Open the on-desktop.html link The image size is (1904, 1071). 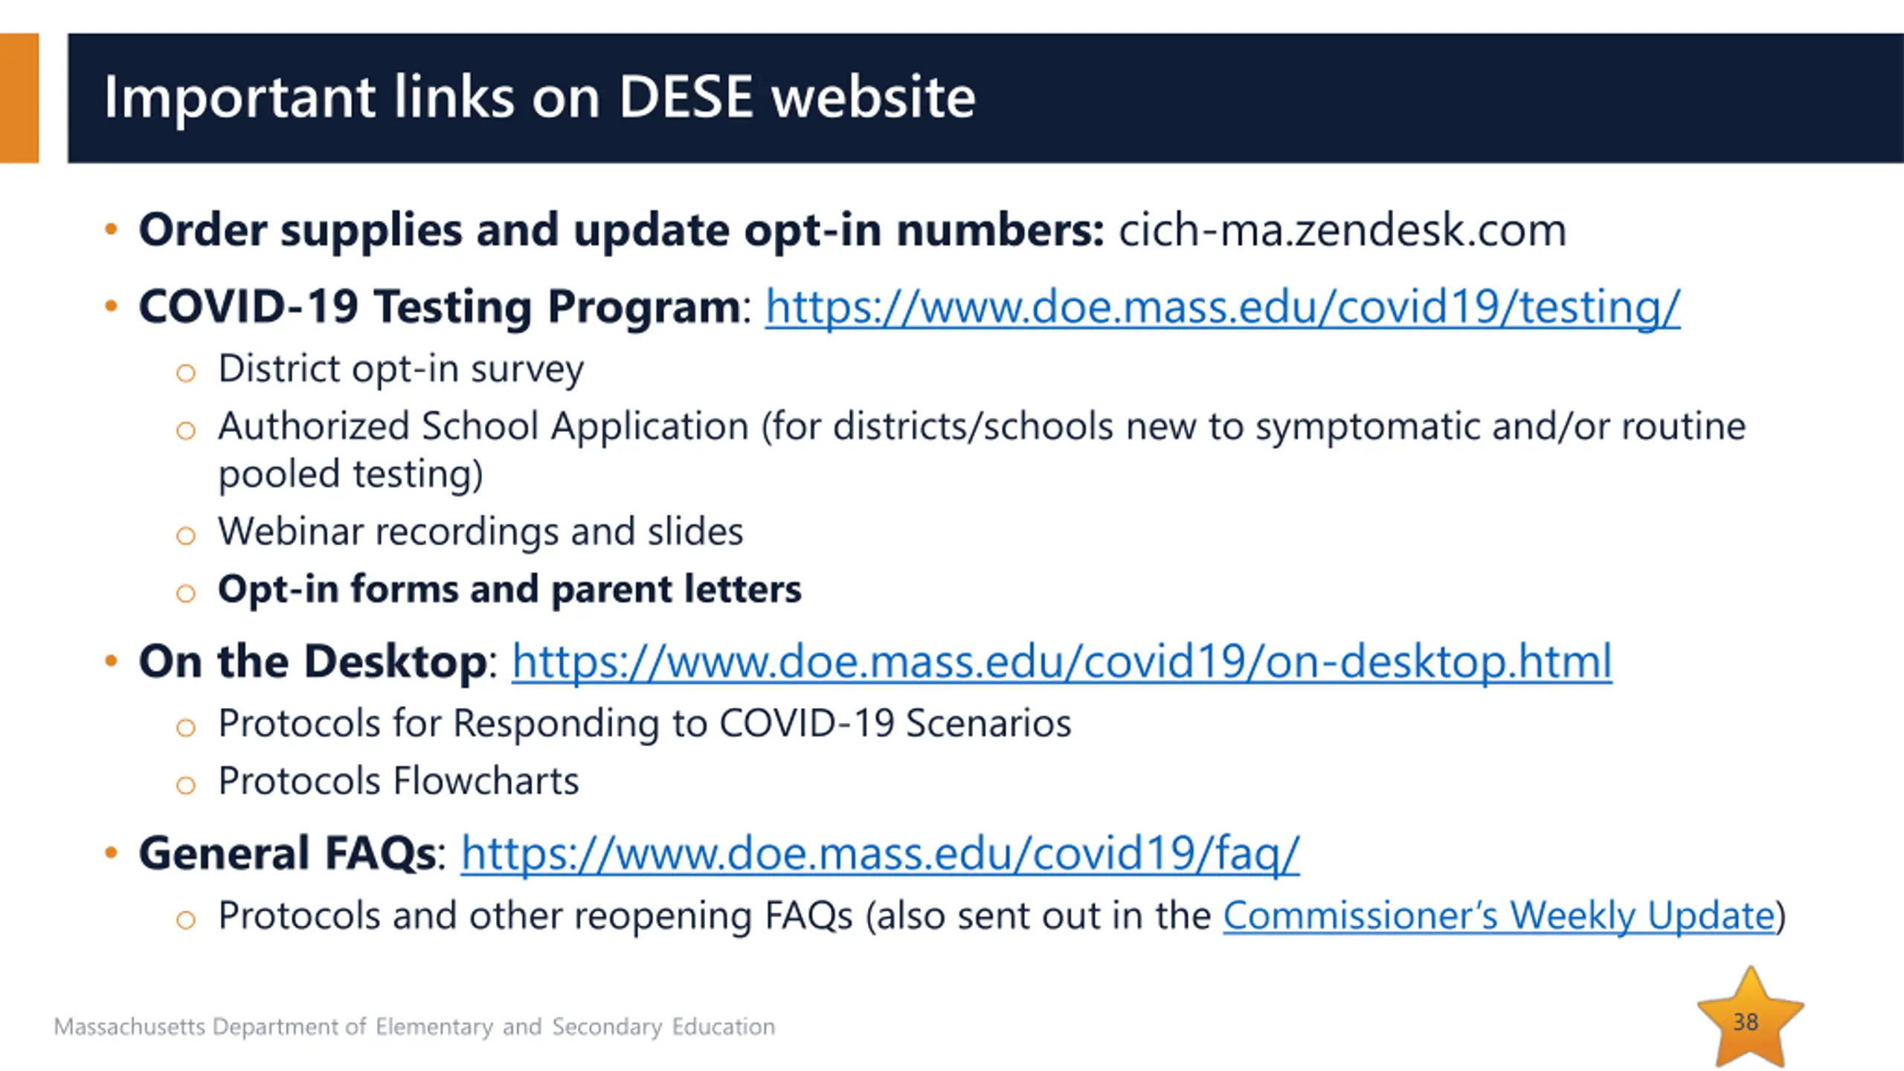pyautogui.click(x=1061, y=661)
